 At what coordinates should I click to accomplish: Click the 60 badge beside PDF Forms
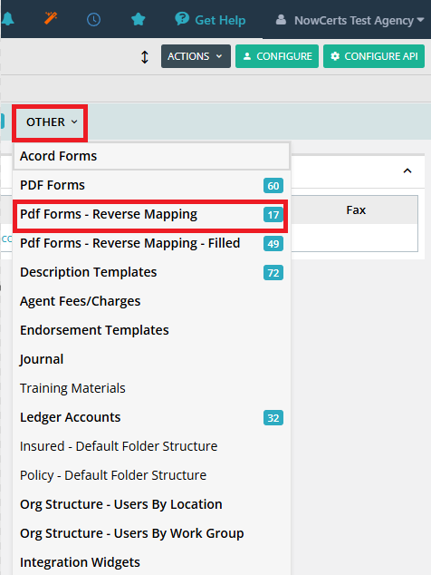click(x=273, y=186)
